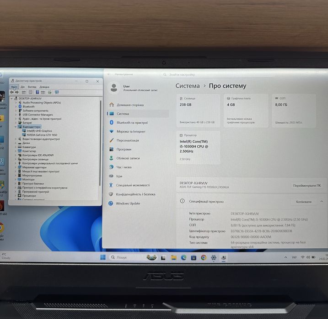Expand the Клавіатури node in Device Manager
Screen dimensions: 328x319
[16, 147]
